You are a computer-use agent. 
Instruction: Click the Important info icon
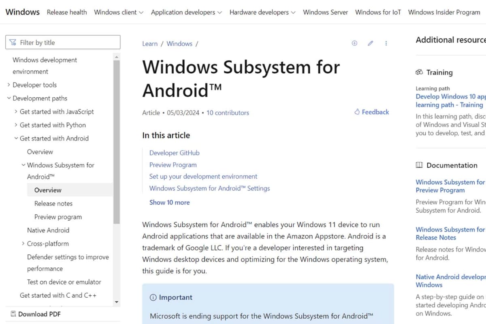click(153, 298)
